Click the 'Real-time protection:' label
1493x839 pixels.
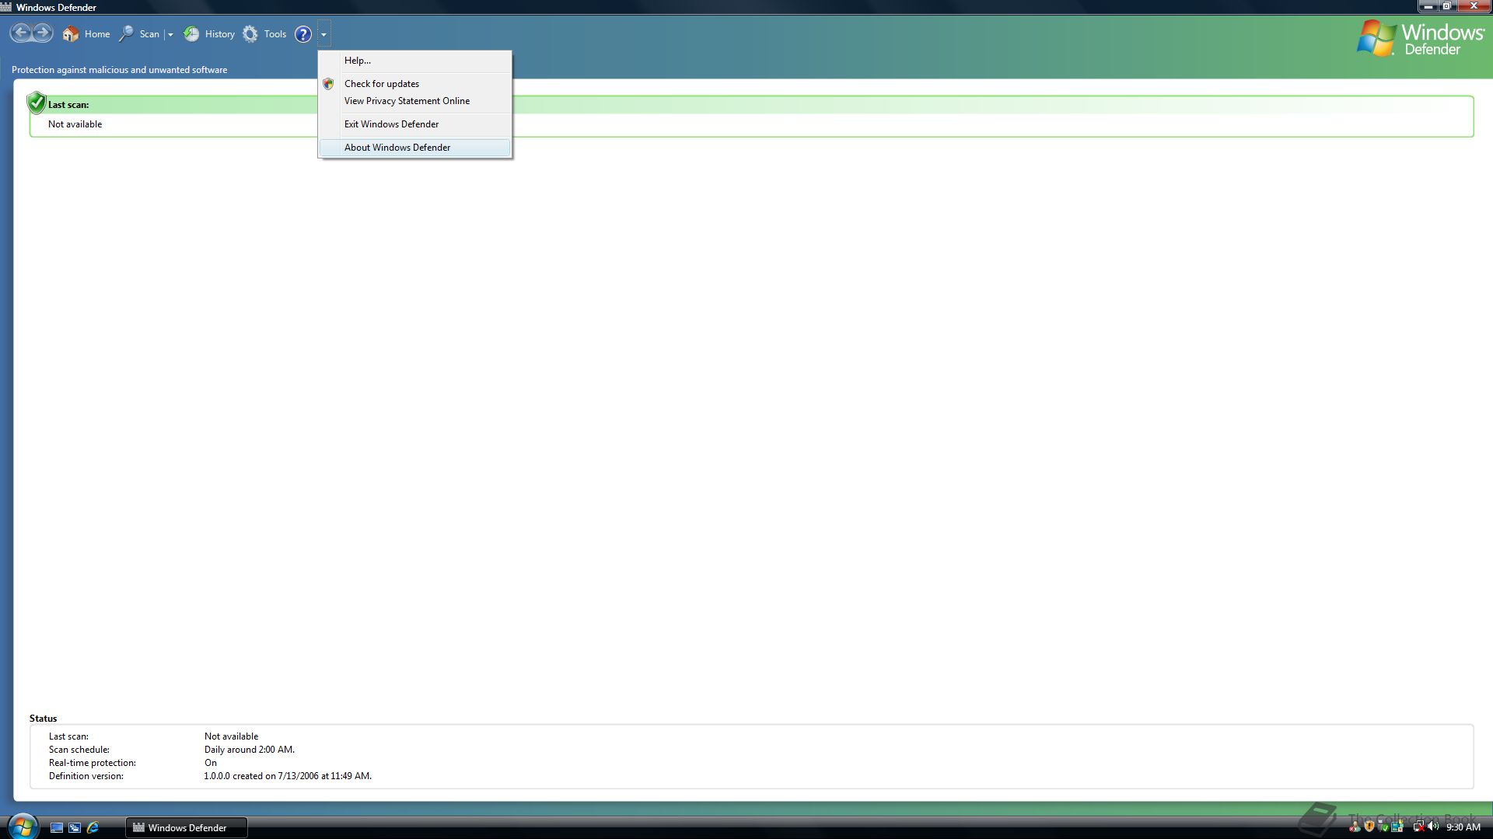point(93,763)
